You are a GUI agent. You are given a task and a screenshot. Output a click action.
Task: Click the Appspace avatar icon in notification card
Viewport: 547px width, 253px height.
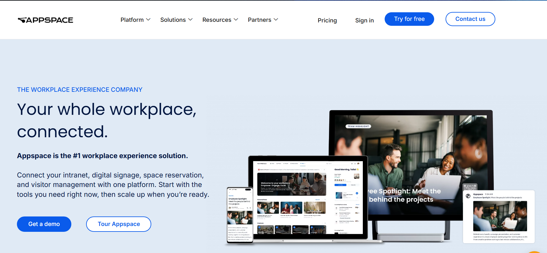pyautogui.click(x=468, y=196)
